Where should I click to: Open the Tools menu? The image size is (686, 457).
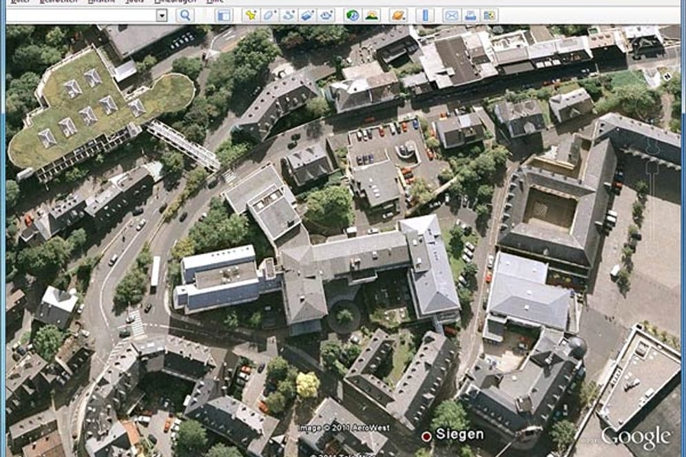pos(134,1)
